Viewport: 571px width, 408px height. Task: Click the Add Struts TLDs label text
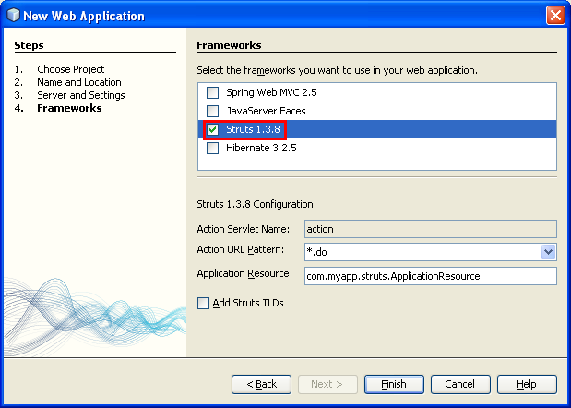[248, 303]
